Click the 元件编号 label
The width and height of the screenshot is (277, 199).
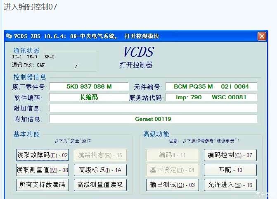(147, 87)
